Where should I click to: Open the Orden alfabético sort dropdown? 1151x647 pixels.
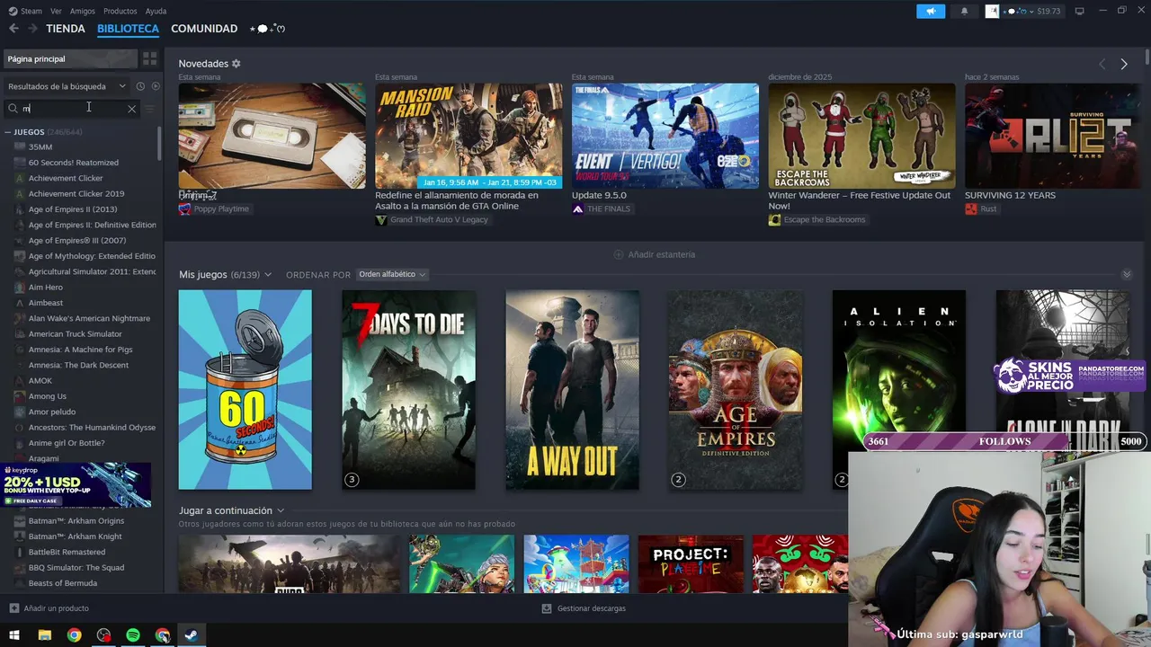392,274
